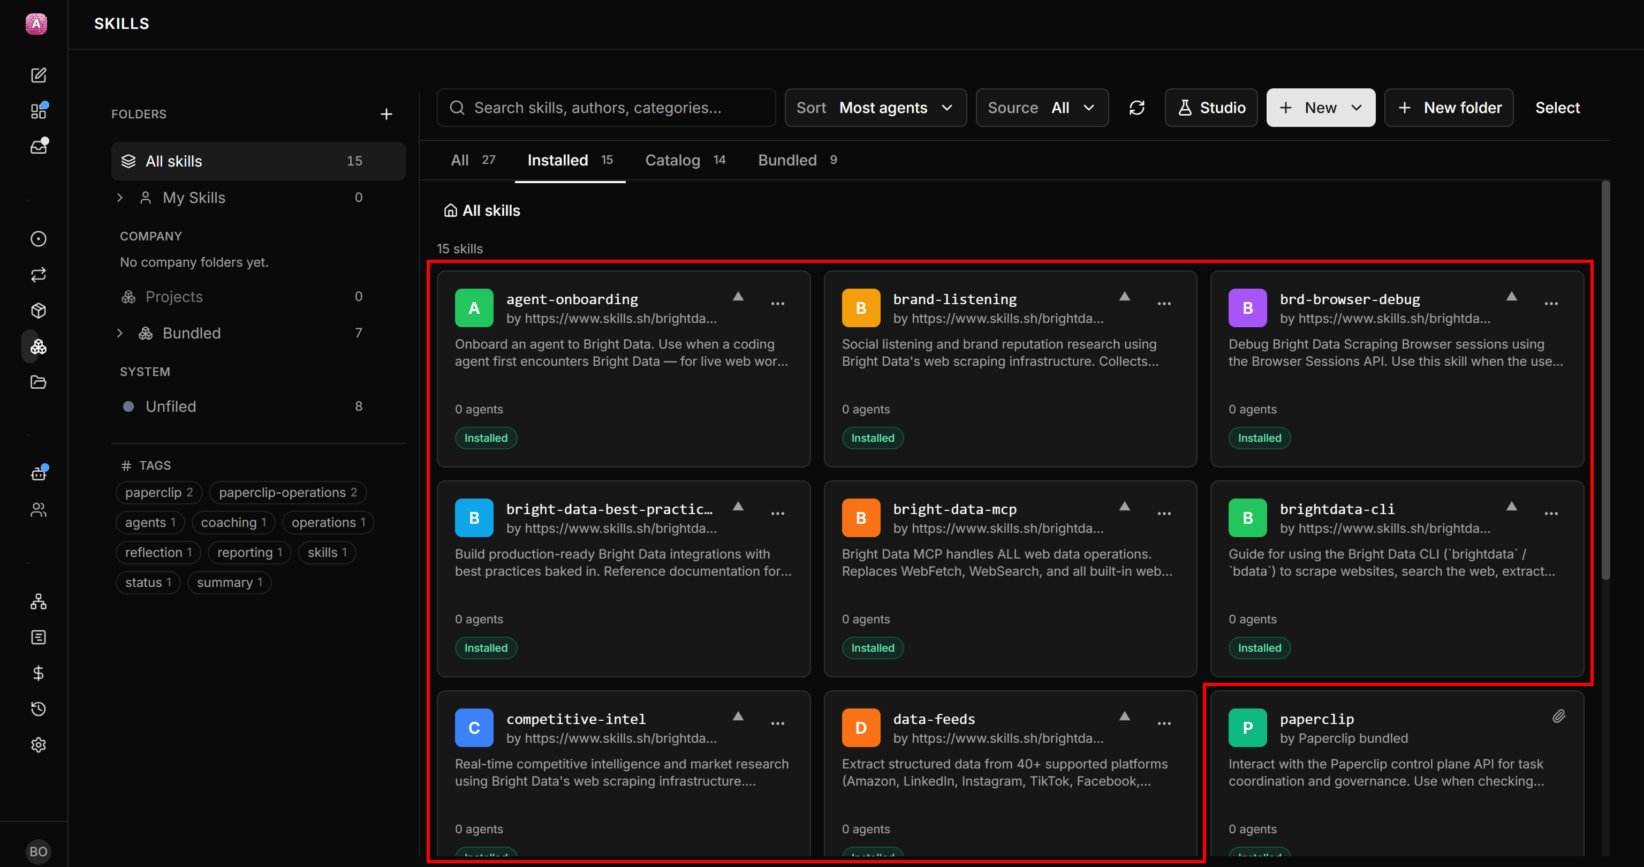Click the repeat-arrows routines icon in sidebar
The width and height of the screenshot is (1644, 867).
[x=39, y=275]
